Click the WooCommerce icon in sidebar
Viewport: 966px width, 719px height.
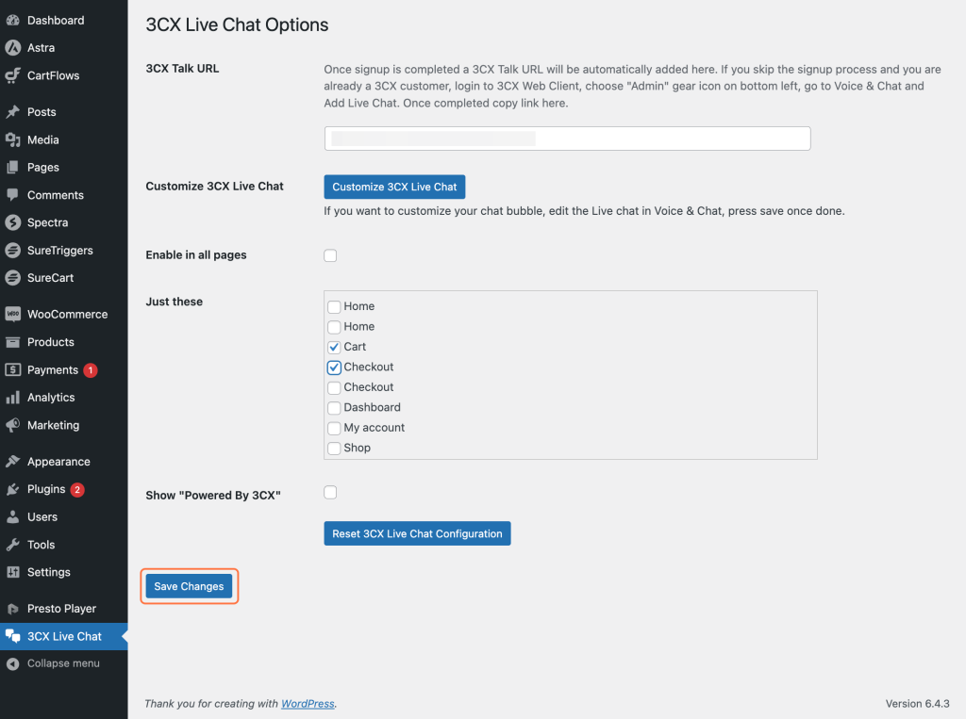pyautogui.click(x=12, y=315)
